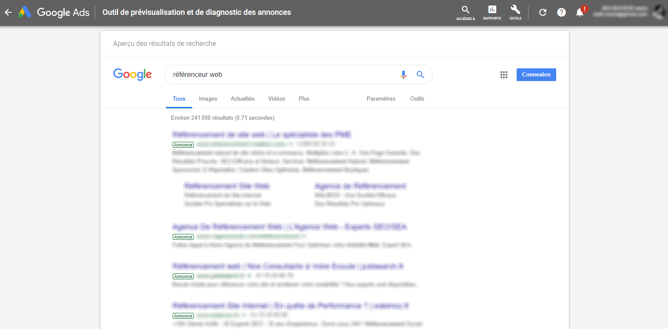Click the back arrow in Google Ads header
668x329 pixels.
click(x=8, y=12)
